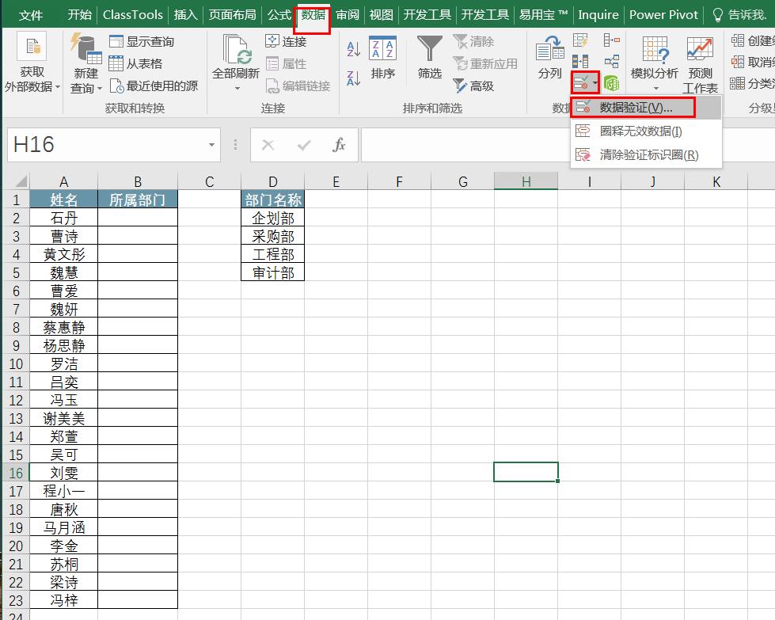Expand the Name Box dropdown arrow
The image size is (775, 620).
pyautogui.click(x=212, y=144)
